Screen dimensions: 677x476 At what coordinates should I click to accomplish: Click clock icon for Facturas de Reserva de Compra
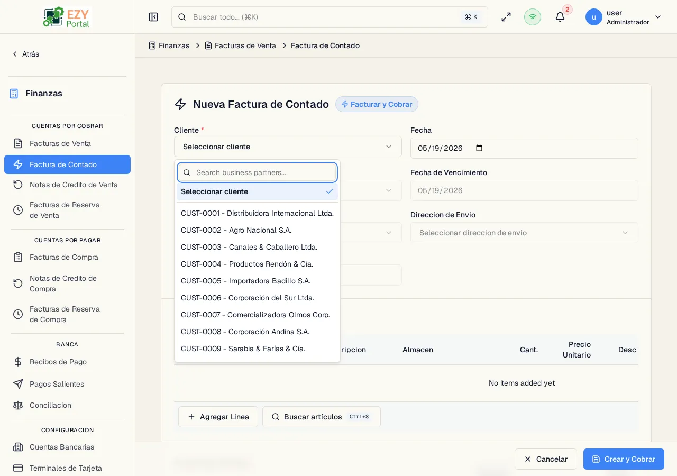coord(18,314)
